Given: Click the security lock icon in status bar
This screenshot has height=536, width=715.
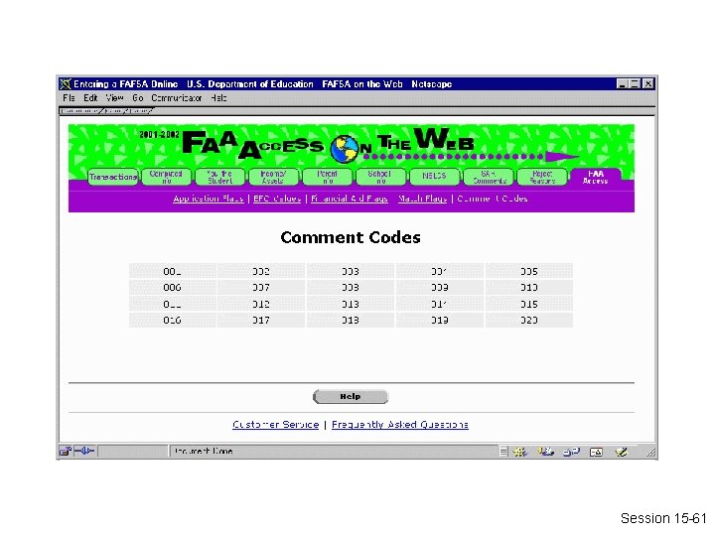Looking at the screenshot, I should pos(66,452).
